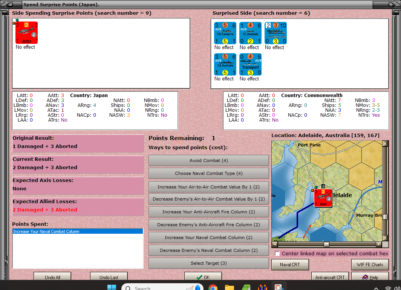Click the B5N1 unit on the map
401x290 pixels.
coord(323,198)
